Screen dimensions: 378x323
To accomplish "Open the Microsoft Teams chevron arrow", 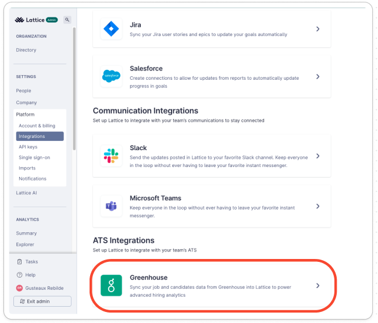I will (x=318, y=206).
